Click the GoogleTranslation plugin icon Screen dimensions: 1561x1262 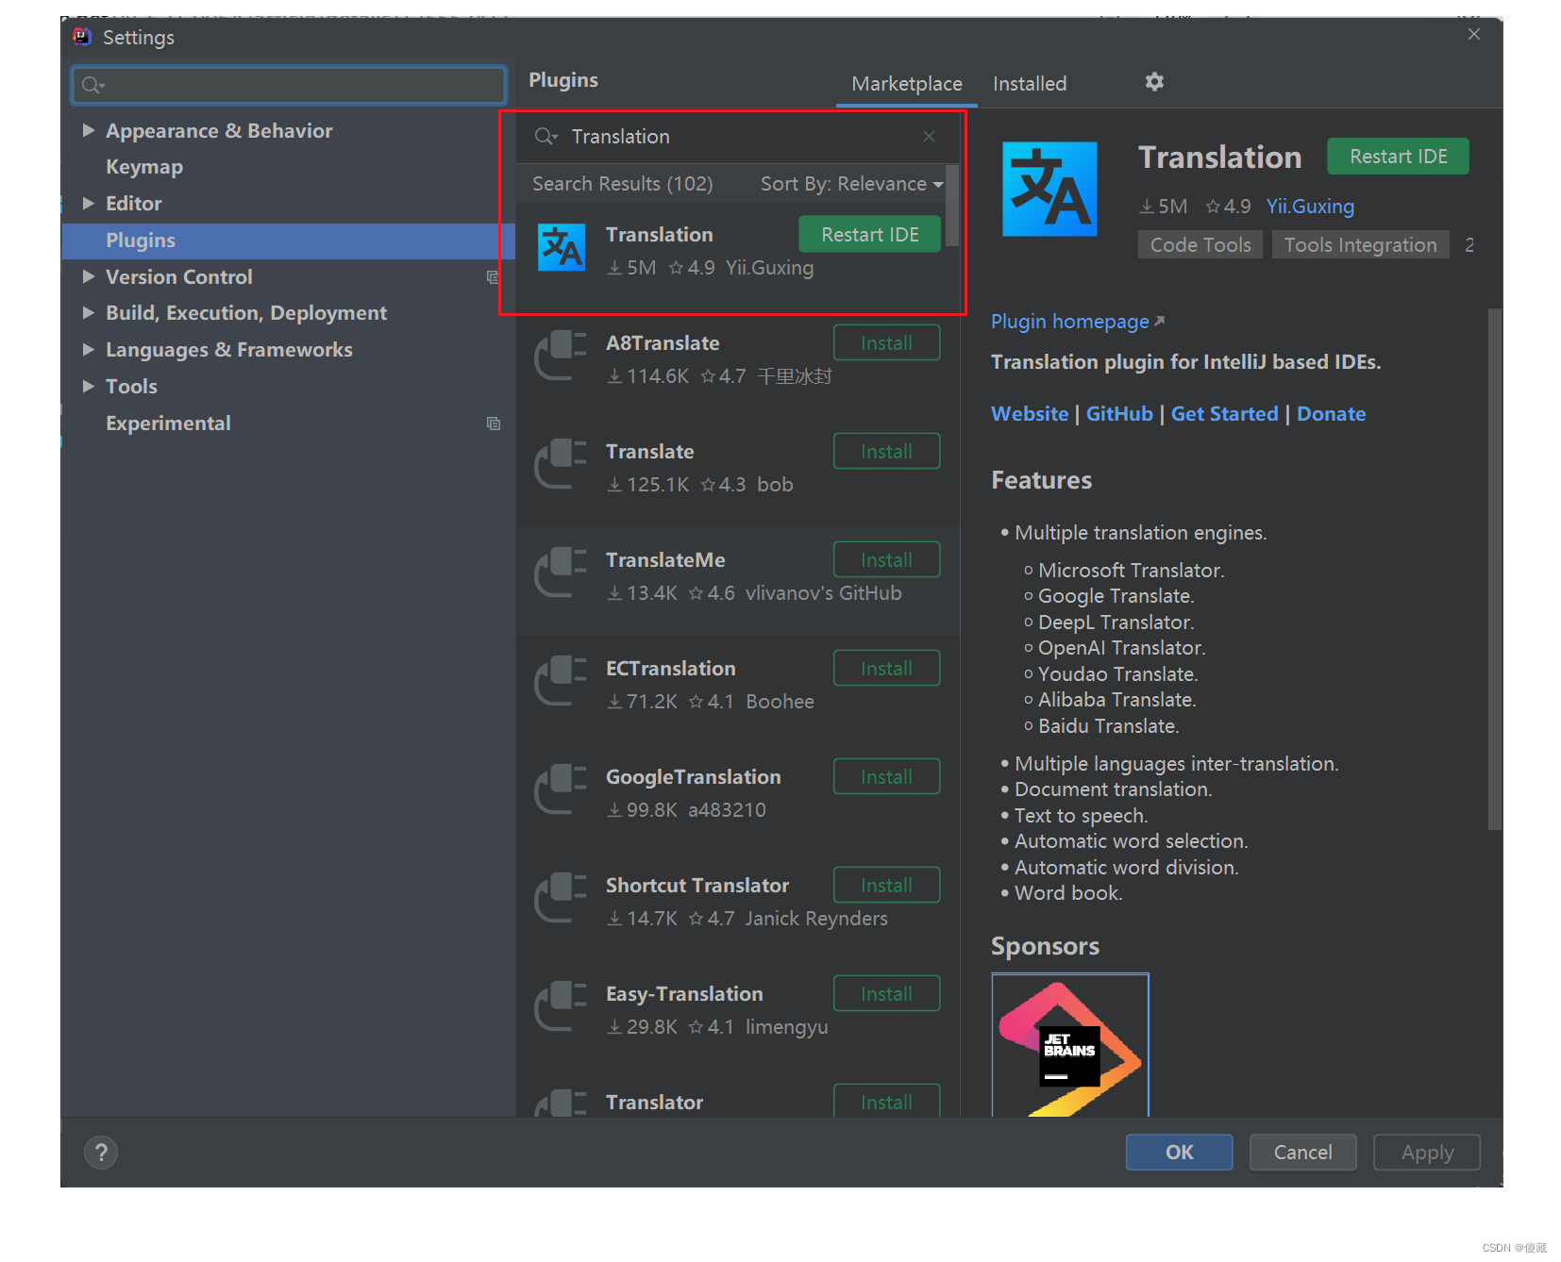click(x=561, y=789)
